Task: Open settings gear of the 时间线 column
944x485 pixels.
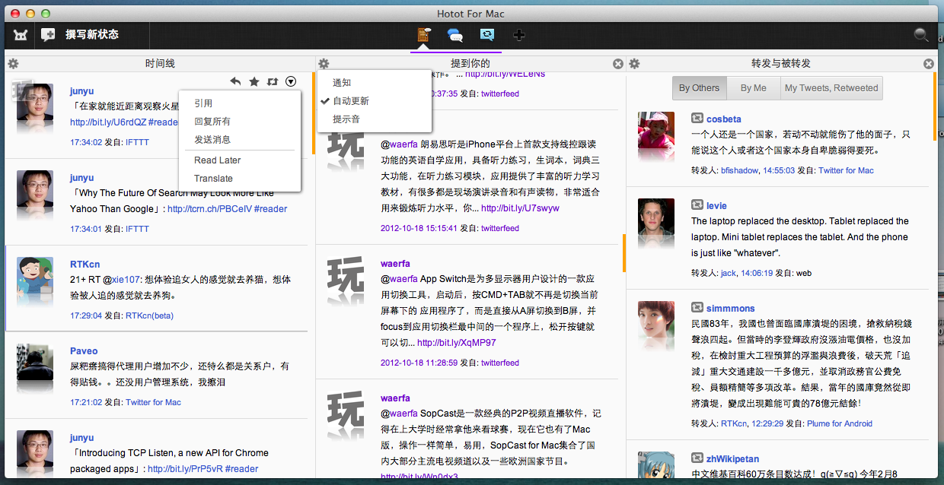Action: pyautogui.click(x=13, y=64)
